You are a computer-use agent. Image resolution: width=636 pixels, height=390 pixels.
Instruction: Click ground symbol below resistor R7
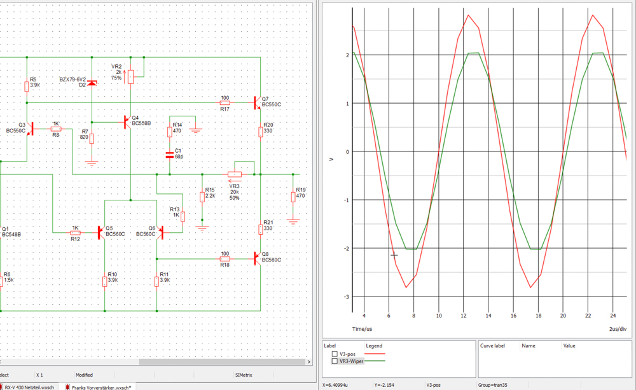(x=92, y=163)
